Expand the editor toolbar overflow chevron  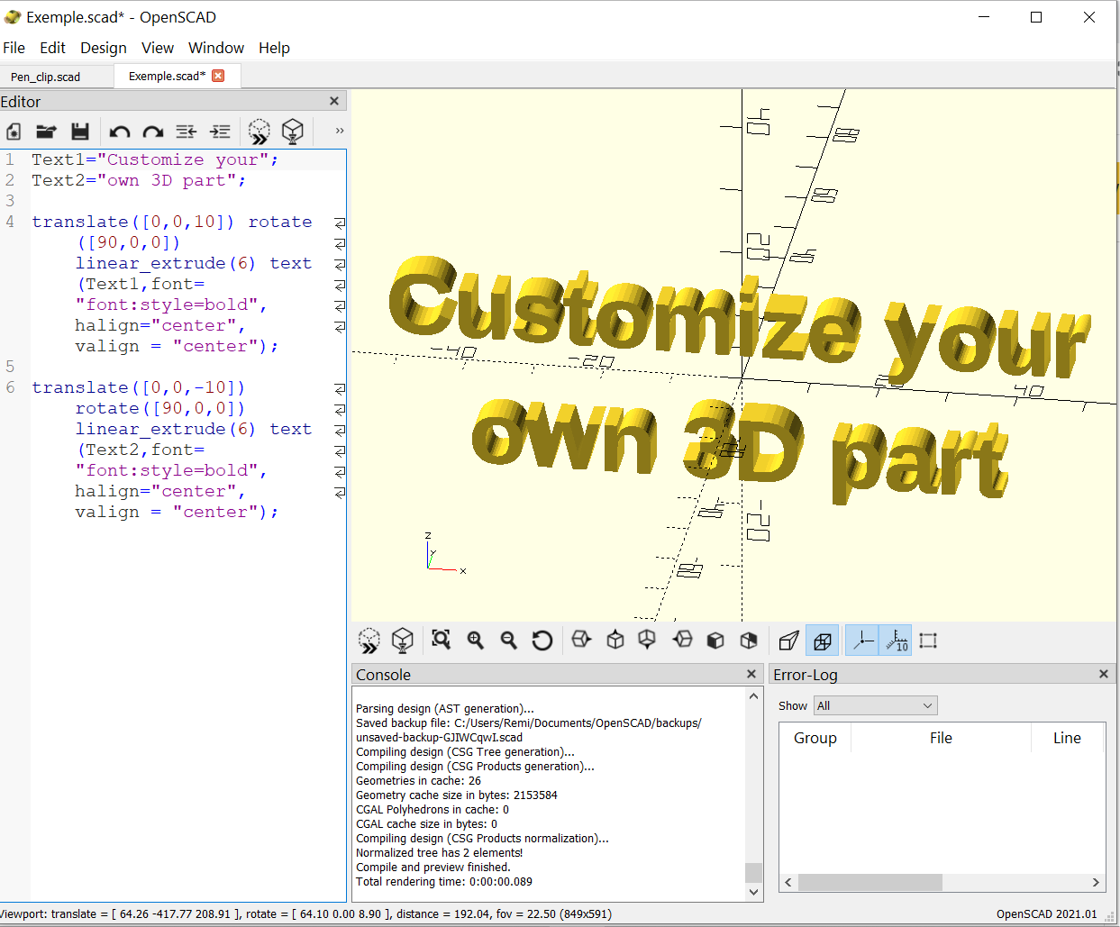339,132
